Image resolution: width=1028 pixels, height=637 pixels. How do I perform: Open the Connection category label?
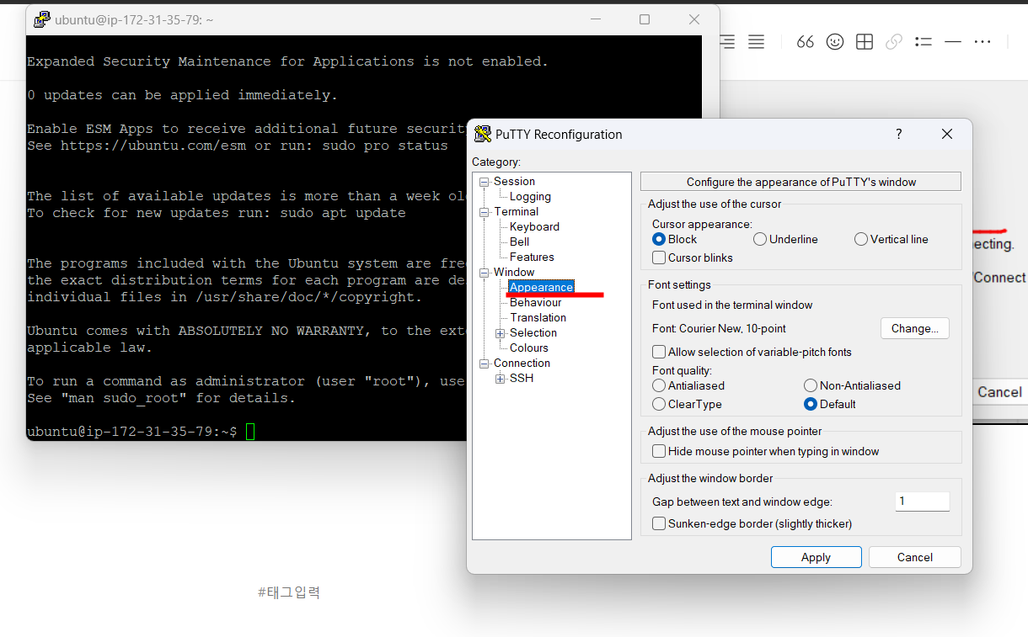522,363
